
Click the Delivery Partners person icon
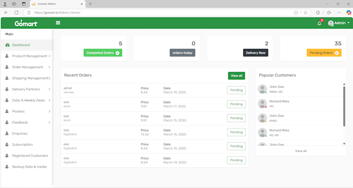[x=7, y=89]
